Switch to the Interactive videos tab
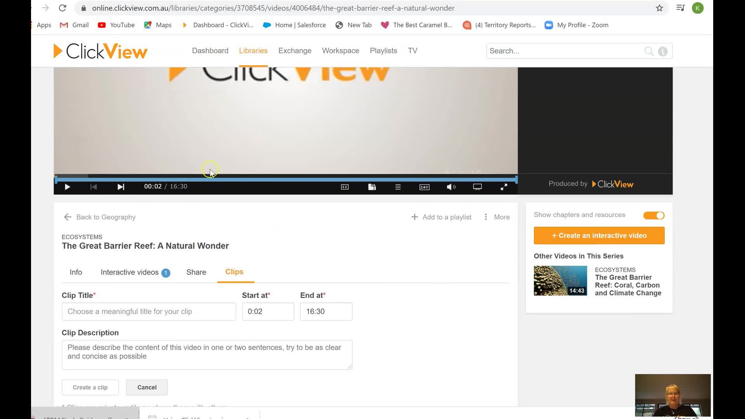 tap(135, 272)
